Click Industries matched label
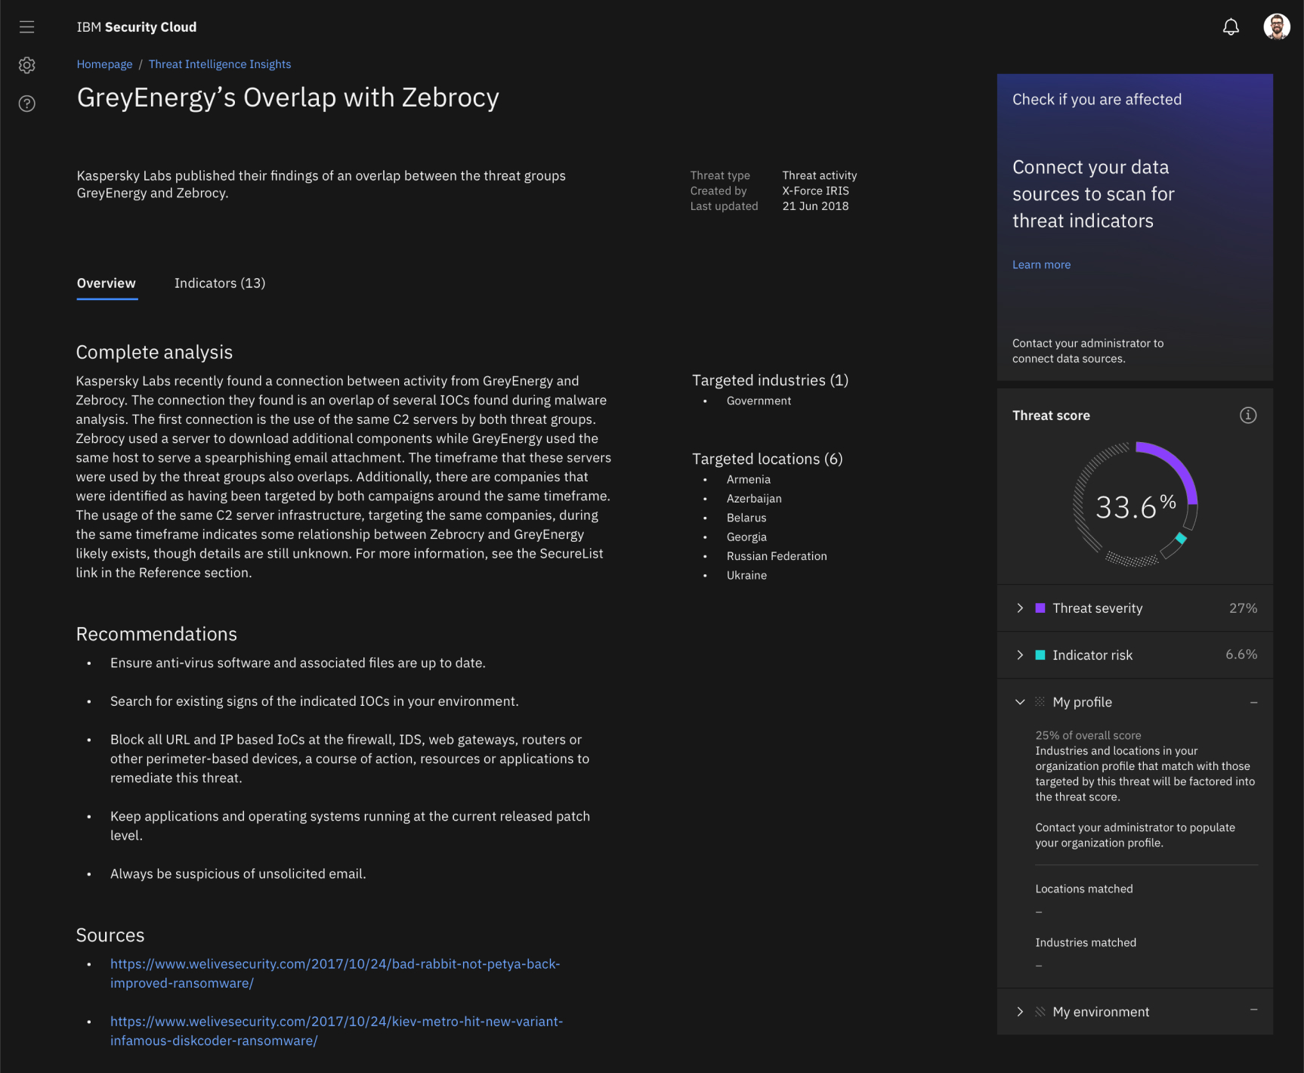Screen dimensions: 1304x1073 (1086, 942)
